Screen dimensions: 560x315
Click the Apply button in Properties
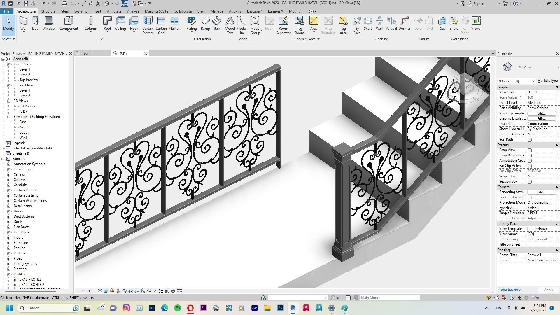click(548, 290)
